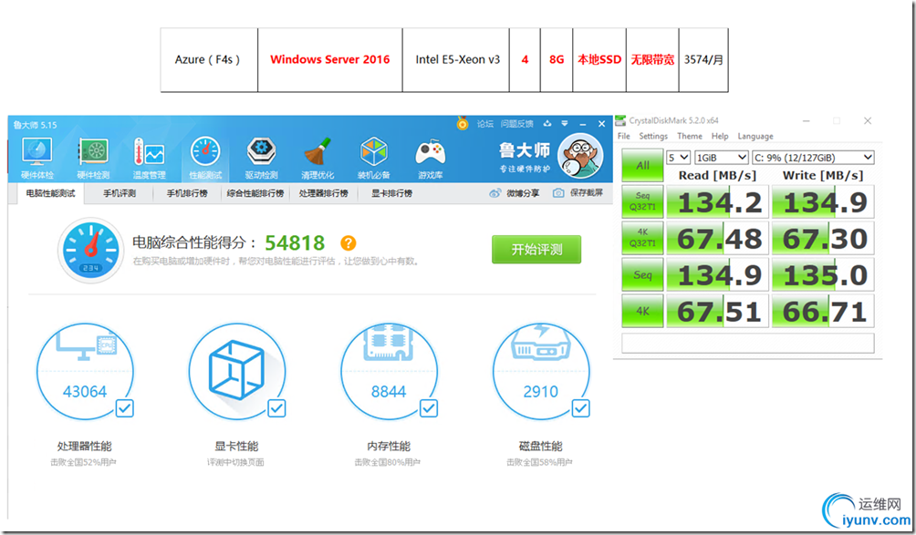Switch to 电脑性能测试 tab
This screenshot has width=916, height=535.
pos(50,194)
